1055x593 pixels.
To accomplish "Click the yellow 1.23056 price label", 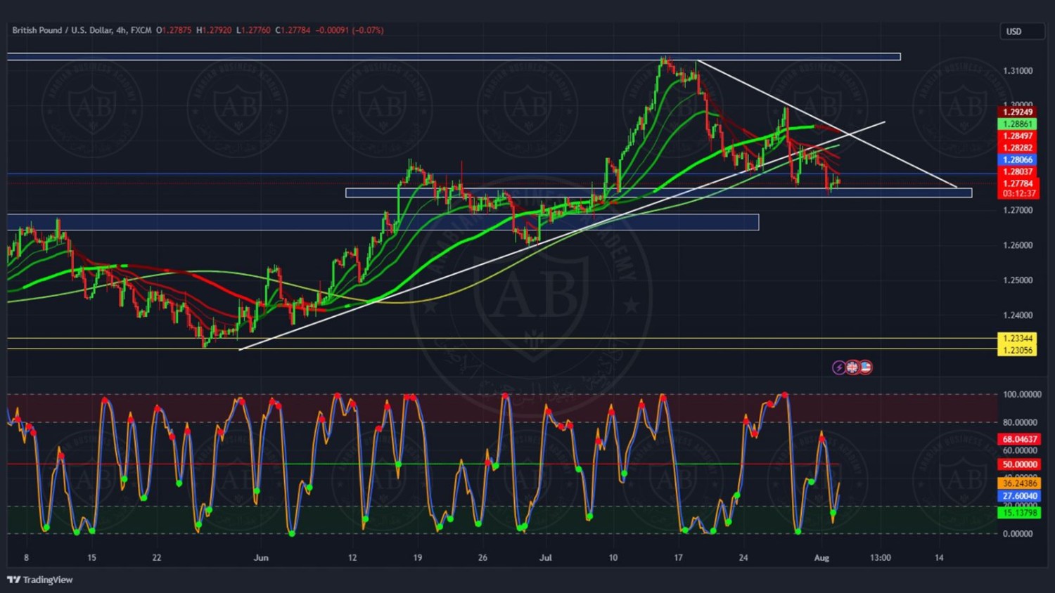I will [1017, 350].
